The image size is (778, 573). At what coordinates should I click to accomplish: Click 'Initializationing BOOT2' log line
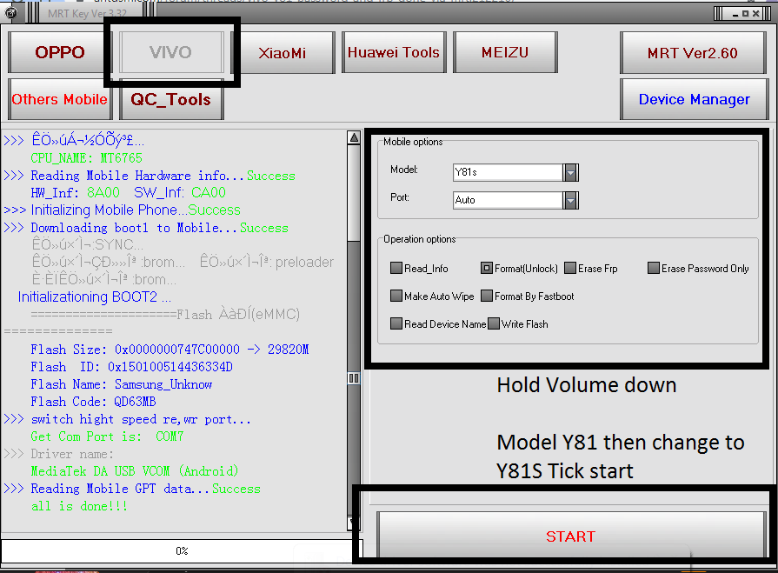pyautogui.click(x=94, y=297)
